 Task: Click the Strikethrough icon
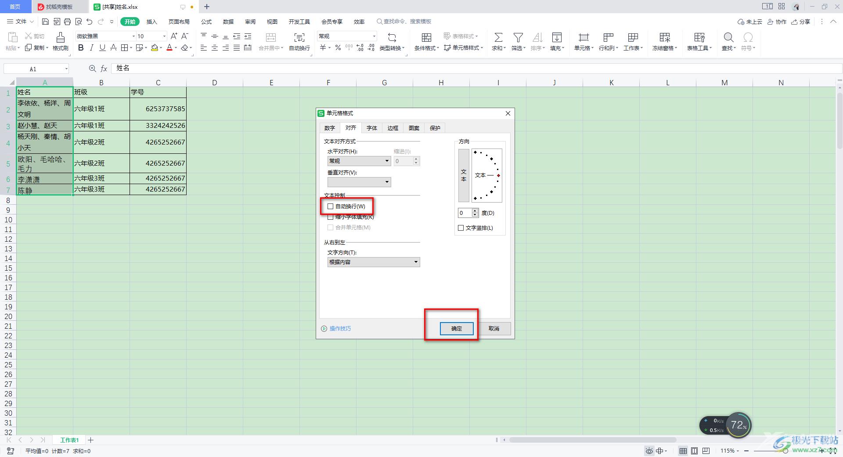(113, 48)
